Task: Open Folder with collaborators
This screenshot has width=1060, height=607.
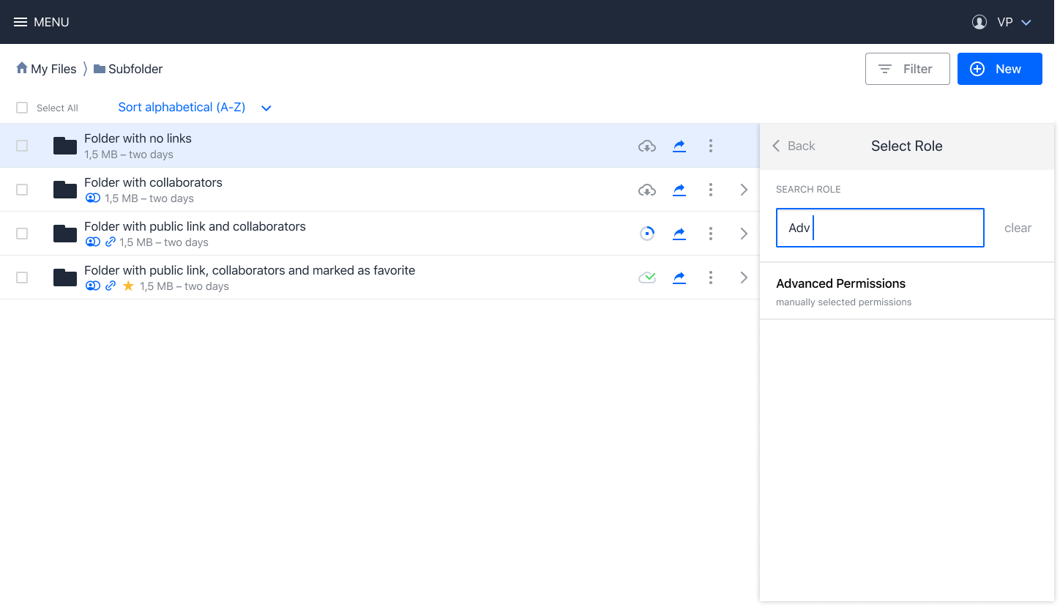Action: point(153,182)
